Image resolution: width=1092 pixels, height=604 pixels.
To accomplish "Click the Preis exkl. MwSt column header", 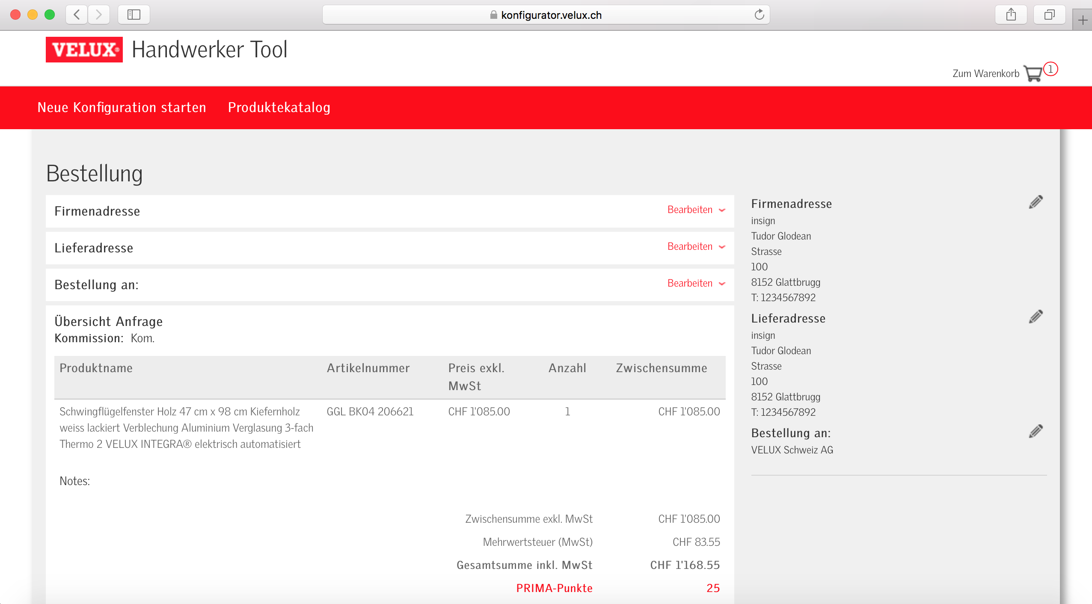I will point(476,377).
